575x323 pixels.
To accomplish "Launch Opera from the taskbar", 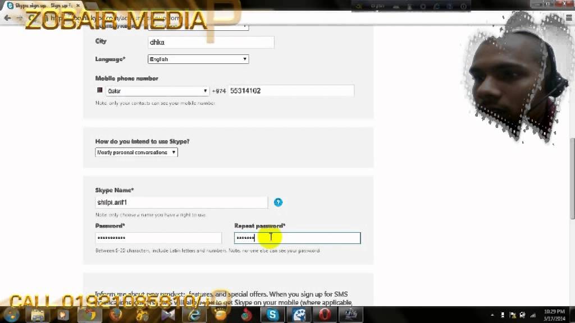I will (325, 315).
